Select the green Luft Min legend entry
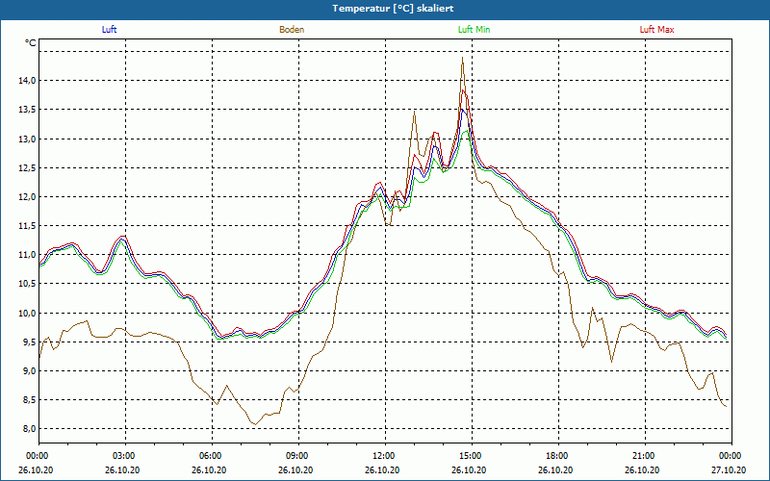 [475, 30]
